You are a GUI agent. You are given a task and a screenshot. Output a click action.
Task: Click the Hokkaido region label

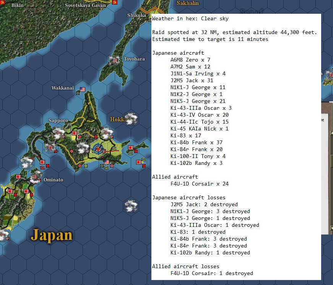119,119
